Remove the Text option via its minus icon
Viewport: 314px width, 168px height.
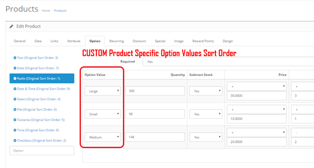tap(15, 58)
